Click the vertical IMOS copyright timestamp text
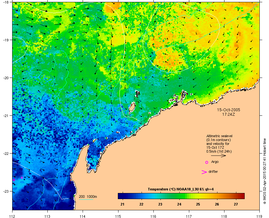 coord(265,172)
